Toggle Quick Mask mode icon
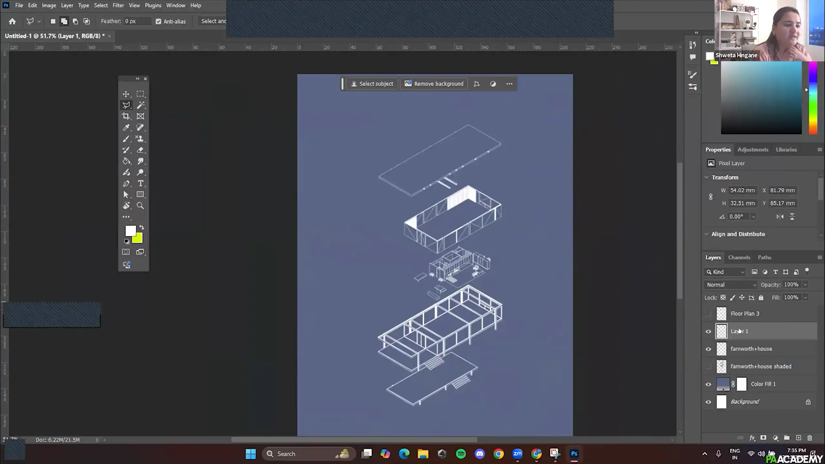This screenshot has width=825, height=464. [x=126, y=252]
